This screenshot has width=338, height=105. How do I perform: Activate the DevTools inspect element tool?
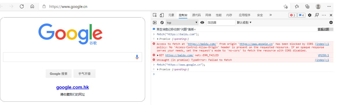[154, 15]
